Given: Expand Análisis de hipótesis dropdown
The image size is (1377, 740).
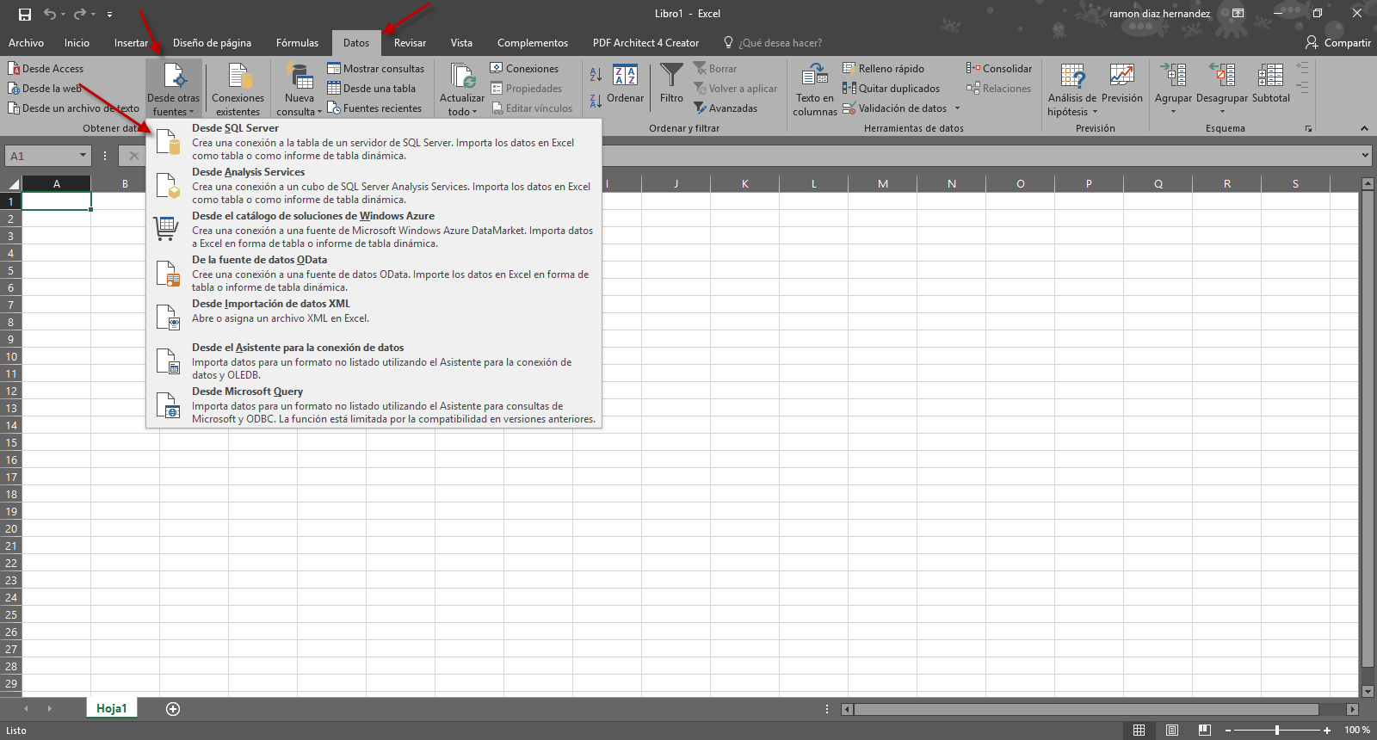Looking at the screenshot, I should pyautogui.click(x=1072, y=89).
